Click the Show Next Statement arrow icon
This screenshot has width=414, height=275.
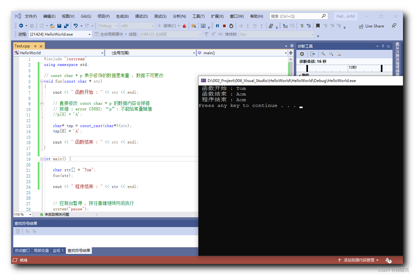(x=241, y=26)
